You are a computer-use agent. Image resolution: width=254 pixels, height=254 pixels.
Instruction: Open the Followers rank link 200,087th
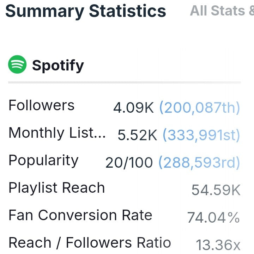pos(200,107)
